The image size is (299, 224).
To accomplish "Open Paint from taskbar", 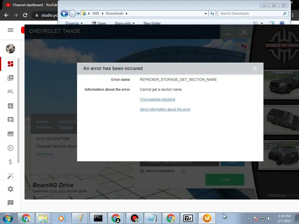I will pos(79,218).
